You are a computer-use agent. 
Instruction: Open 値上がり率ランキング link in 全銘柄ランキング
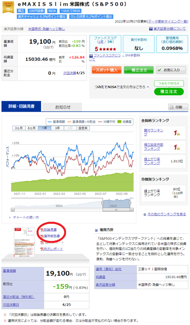(x=152, y=161)
